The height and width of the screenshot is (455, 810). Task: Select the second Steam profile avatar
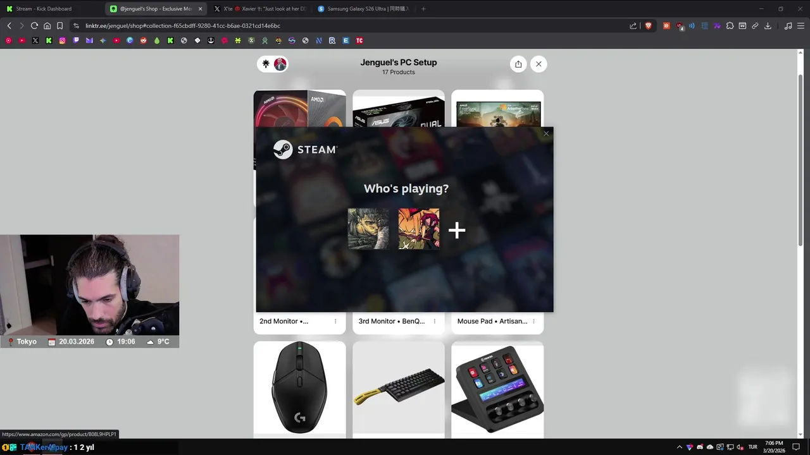tap(419, 229)
